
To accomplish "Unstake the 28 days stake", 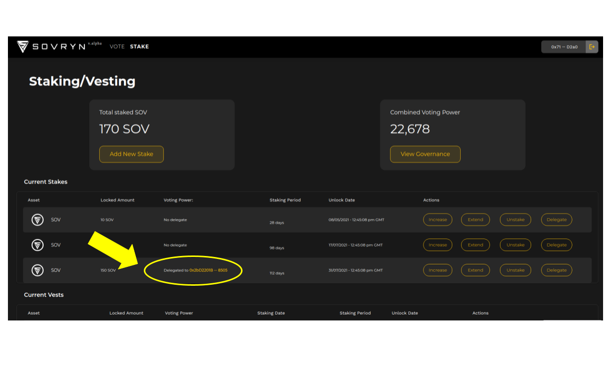I will click(515, 220).
